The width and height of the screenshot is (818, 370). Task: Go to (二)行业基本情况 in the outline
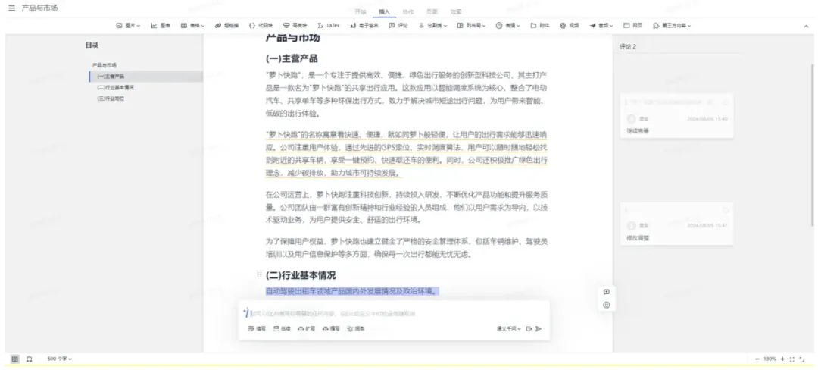tap(115, 87)
